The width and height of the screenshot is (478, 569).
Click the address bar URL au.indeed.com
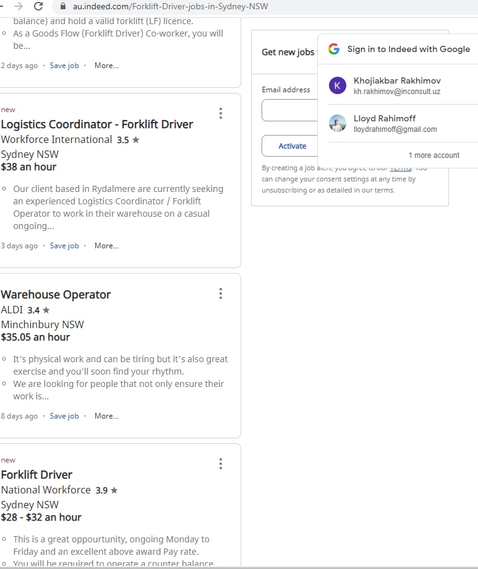point(170,7)
